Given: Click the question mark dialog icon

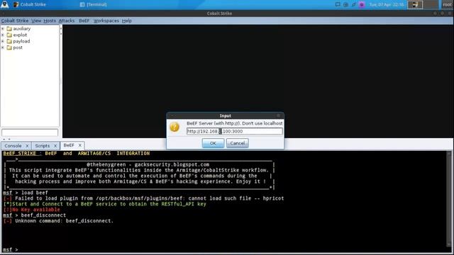Looking at the screenshot, I should [x=175, y=127].
